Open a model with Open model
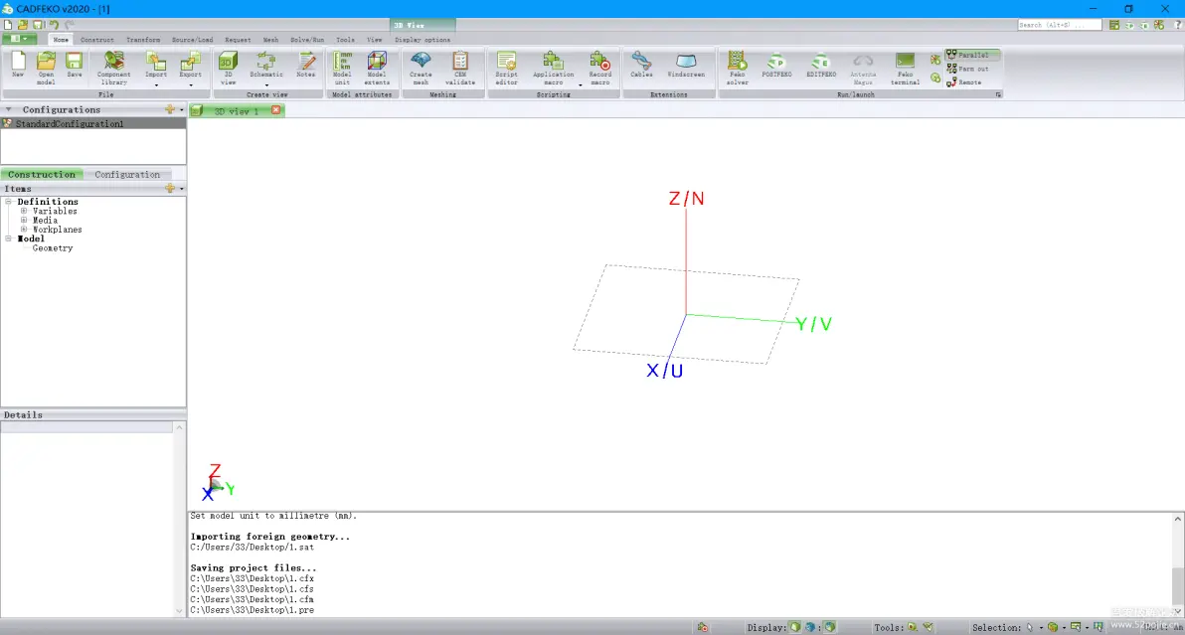Screen dimensions: 1185x635 (46, 67)
